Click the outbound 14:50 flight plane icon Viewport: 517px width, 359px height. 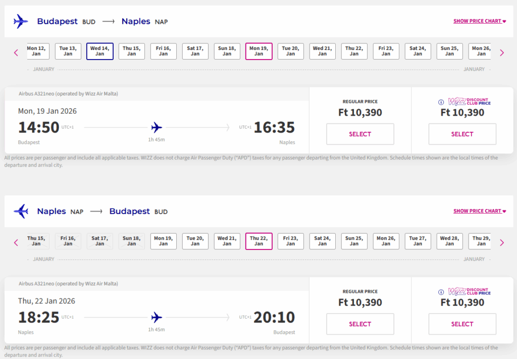pos(157,127)
